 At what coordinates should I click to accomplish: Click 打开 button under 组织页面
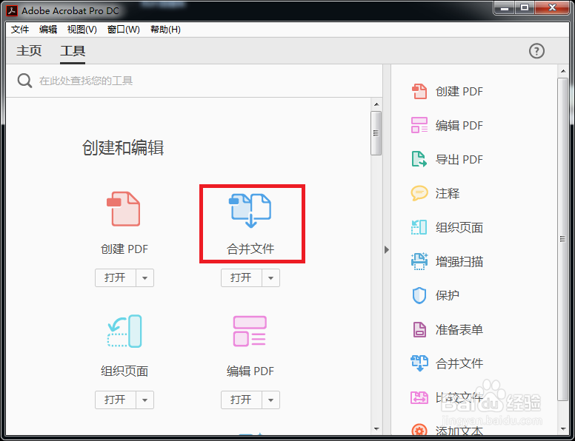116,400
